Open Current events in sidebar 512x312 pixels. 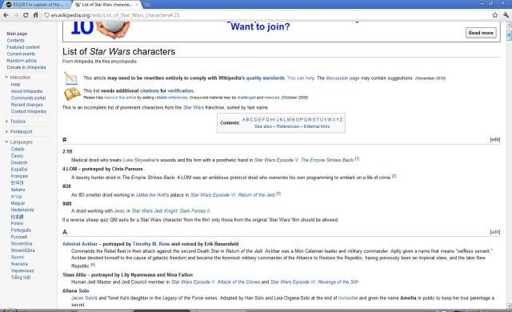click(21, 54)
